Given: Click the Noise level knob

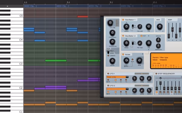Looking at the screenshot, I should [x=139, y=60].
